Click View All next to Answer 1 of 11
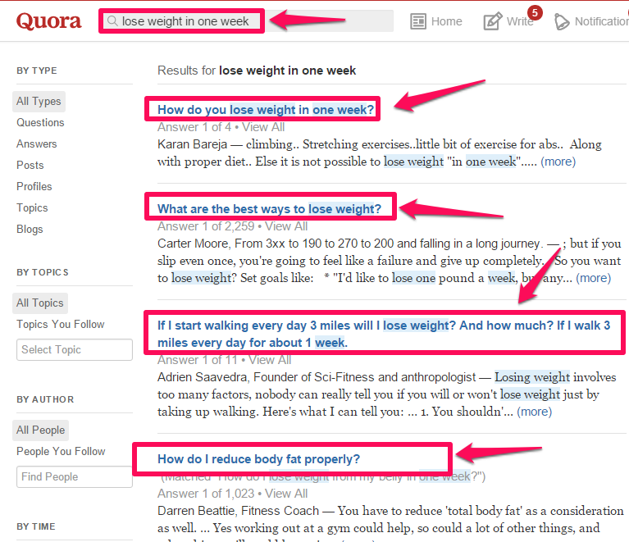This screenshot has height=542, width=629. pos(270,360)
